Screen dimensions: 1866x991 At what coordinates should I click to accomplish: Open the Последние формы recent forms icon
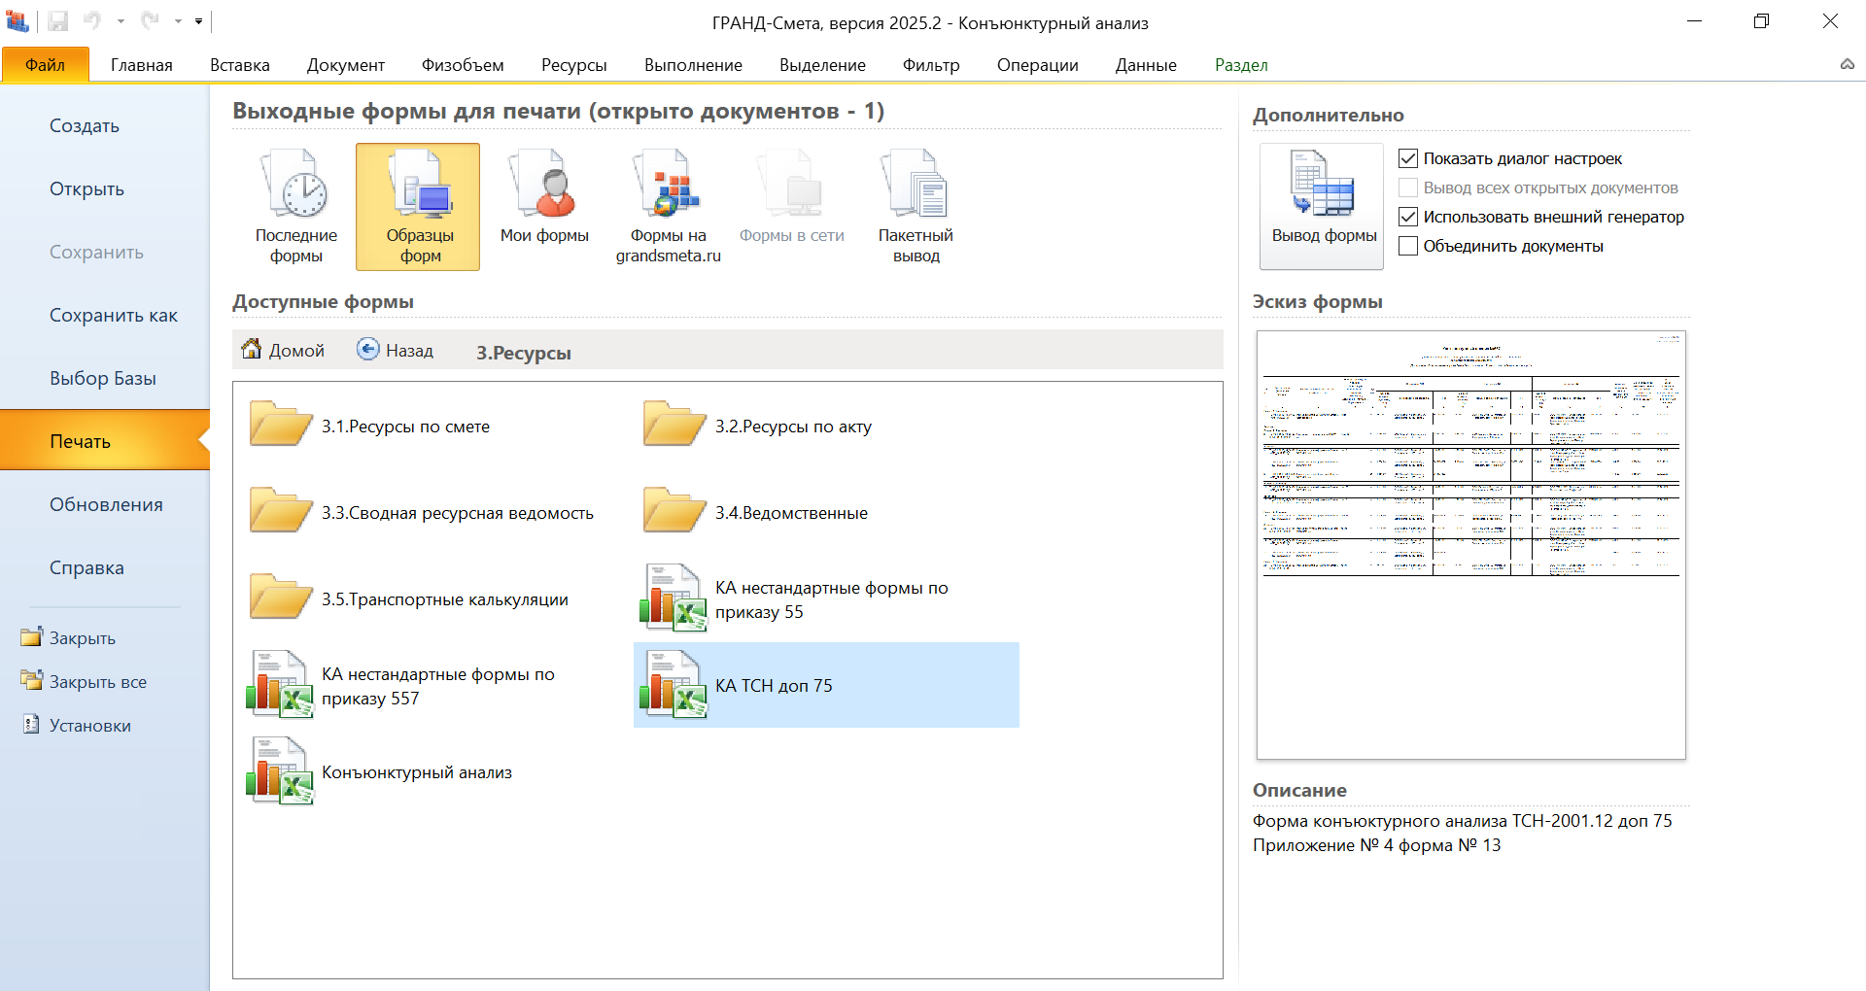pos(296,207)
